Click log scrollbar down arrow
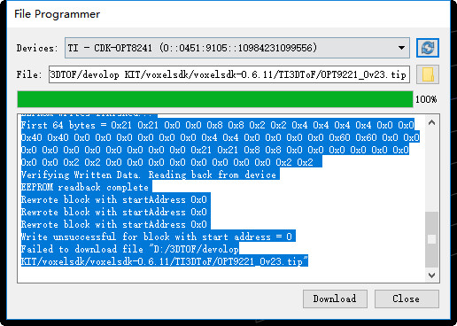The height and width of the screenshot is (326, 457). (x=431, y=276)
